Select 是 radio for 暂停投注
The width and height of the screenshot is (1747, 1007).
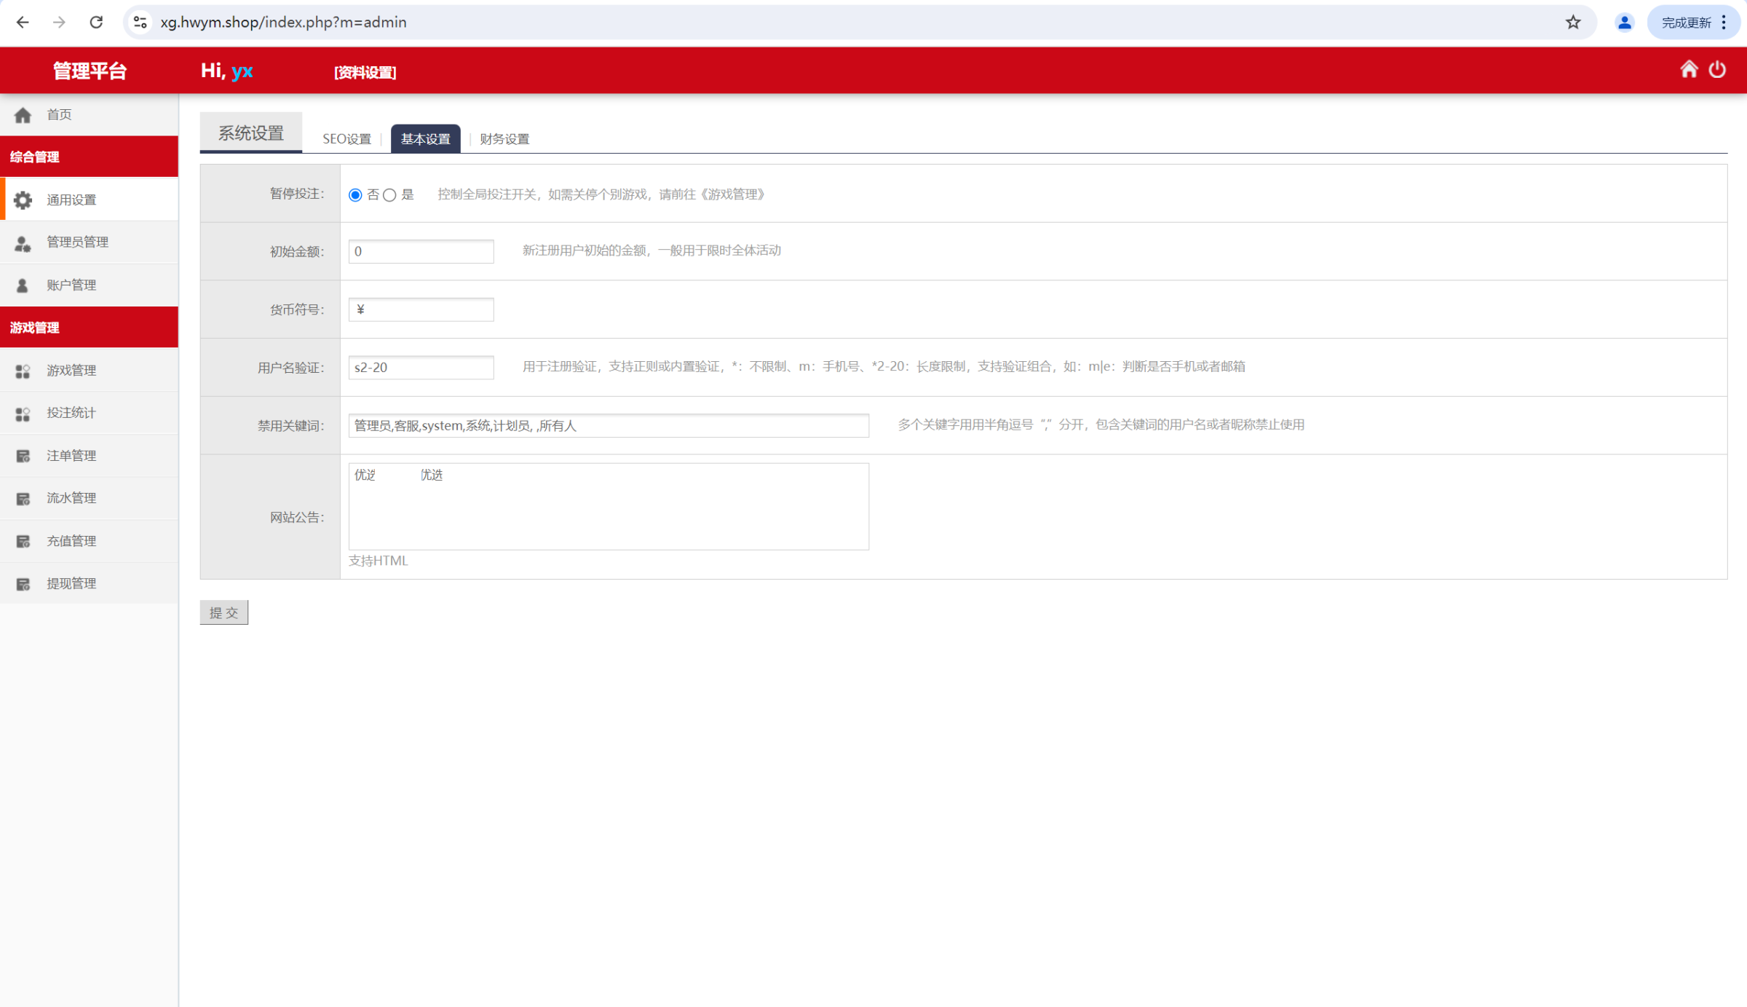(390, 195)
